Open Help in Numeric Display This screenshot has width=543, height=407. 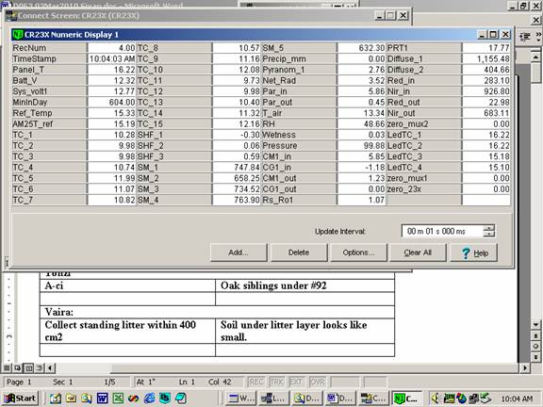tap(474, 252)
